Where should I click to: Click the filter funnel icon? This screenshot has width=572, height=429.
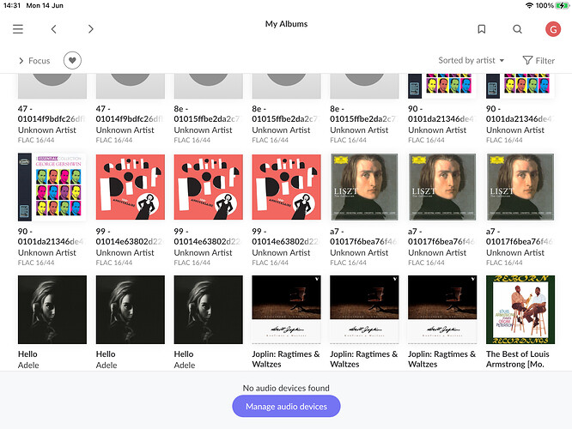pyautogui.click(x=527, y=60)
